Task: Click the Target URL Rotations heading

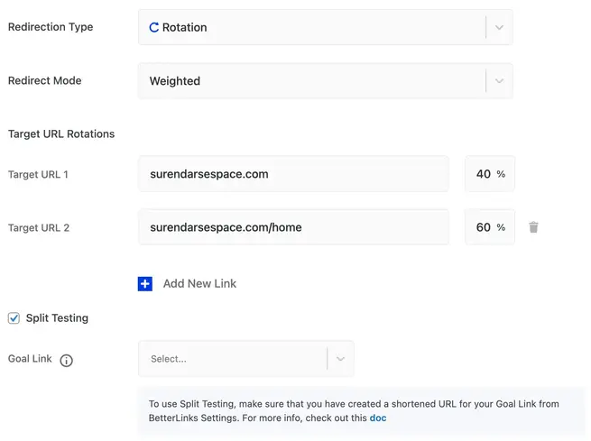Action: coord(61,134)
